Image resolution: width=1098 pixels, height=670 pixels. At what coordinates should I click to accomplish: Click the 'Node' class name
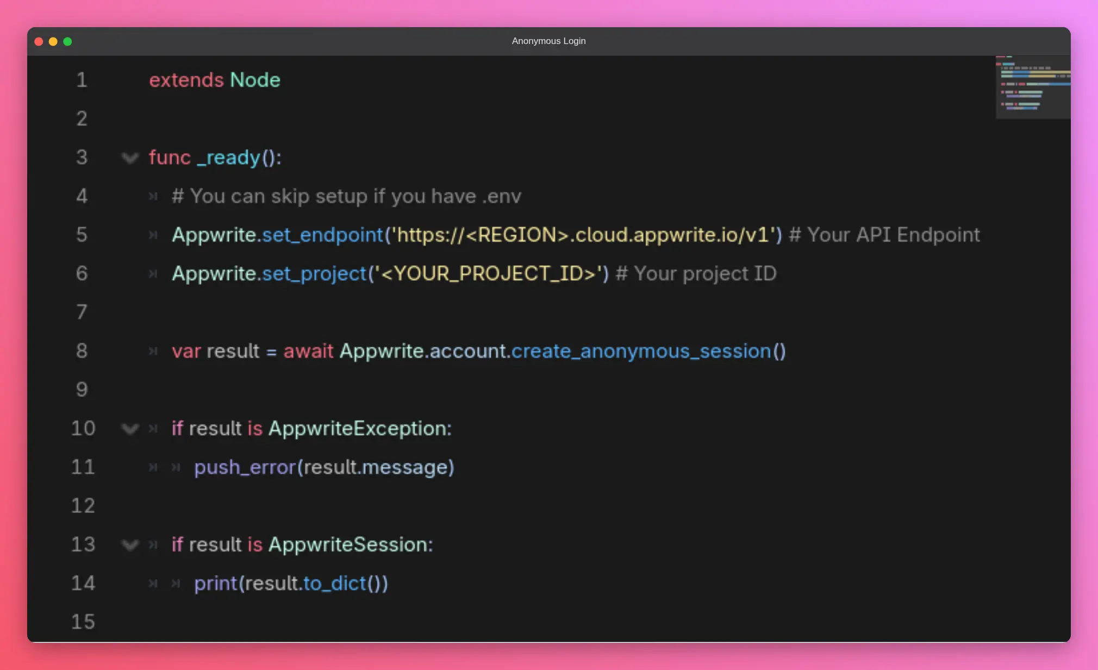[x=255, y=80]
